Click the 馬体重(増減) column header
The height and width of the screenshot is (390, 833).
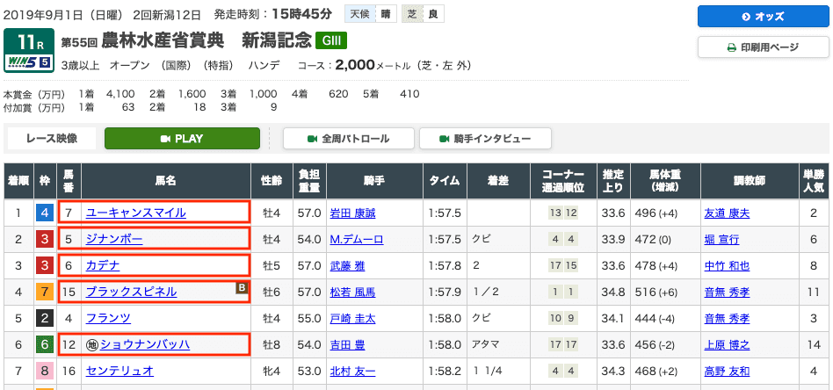tap(664, 181)
